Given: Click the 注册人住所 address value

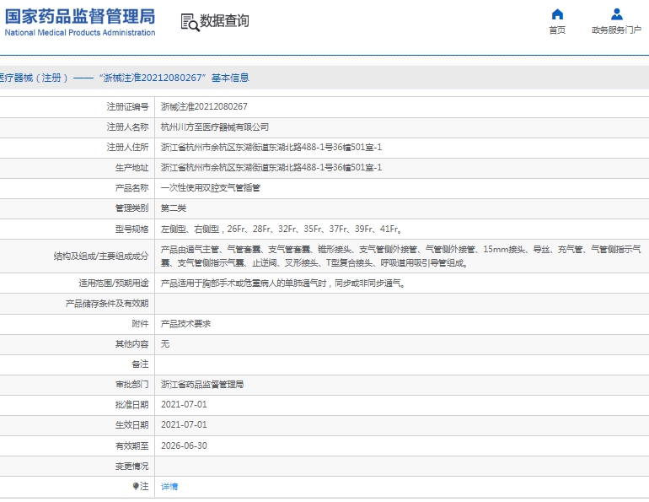Looking at the screenshot, I should (271, 147).
